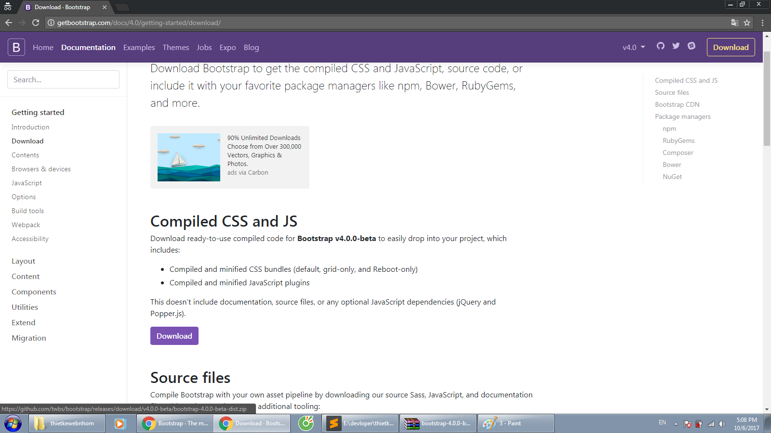The height and width of the screenshot is (433, 771).
Task: Jump to NuGet in contents
Action: point(672,177)
